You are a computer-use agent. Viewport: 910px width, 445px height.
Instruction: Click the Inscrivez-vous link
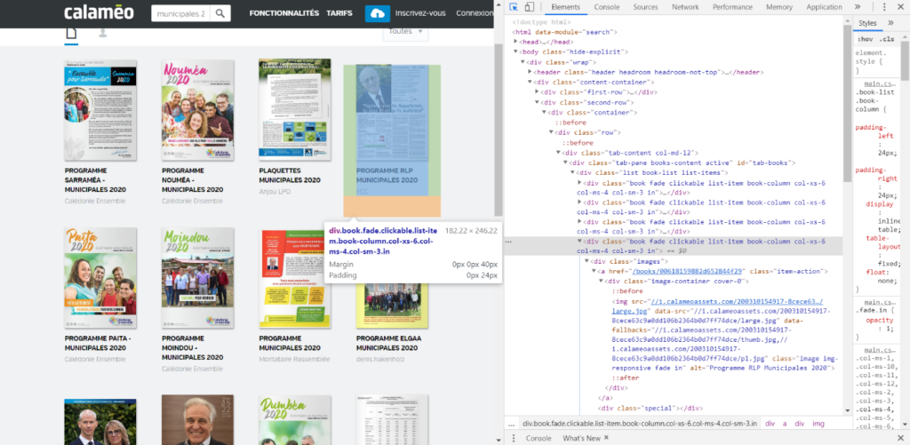[420, 13]
